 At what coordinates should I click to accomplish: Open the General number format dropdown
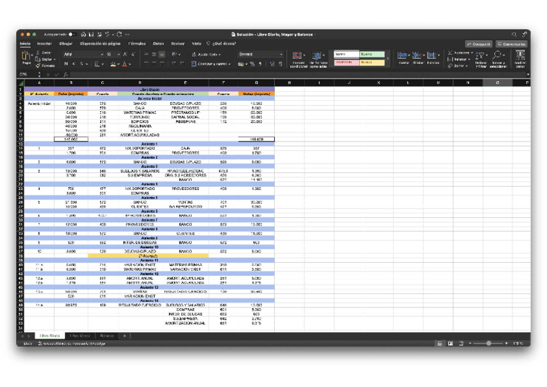click(281, 54)
